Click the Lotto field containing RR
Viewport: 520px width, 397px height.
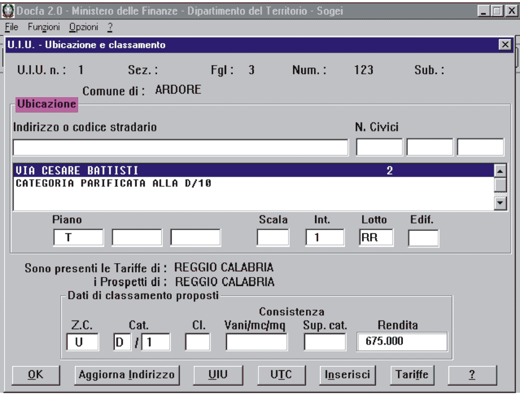point(376,238)
